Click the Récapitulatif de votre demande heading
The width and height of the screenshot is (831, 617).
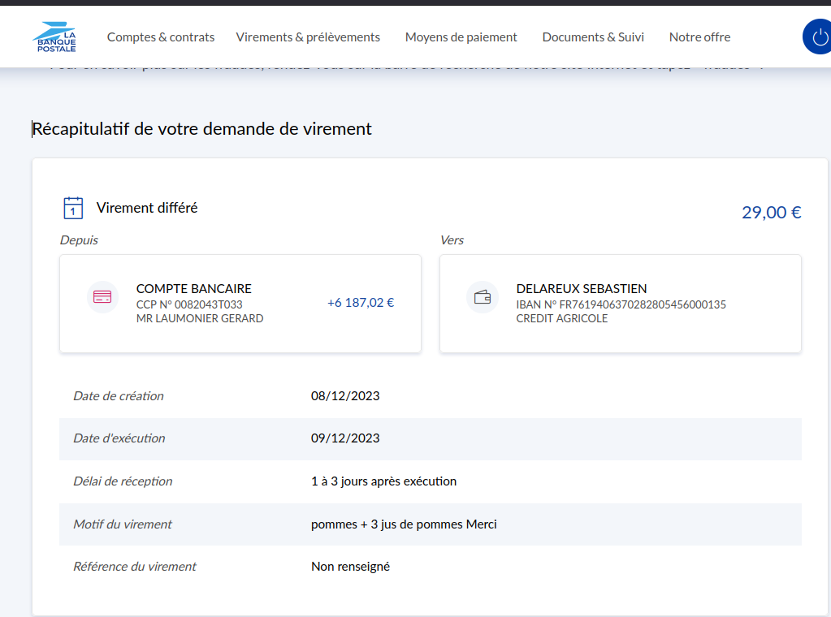(x=201, y=129)
